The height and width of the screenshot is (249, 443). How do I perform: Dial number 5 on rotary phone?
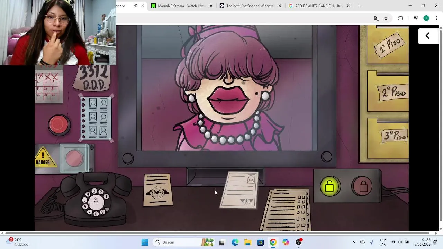85,200
